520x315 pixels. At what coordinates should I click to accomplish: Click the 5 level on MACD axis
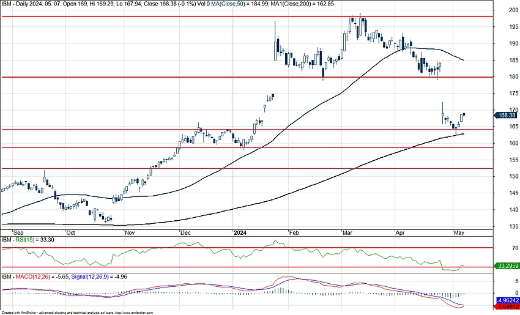517,281
